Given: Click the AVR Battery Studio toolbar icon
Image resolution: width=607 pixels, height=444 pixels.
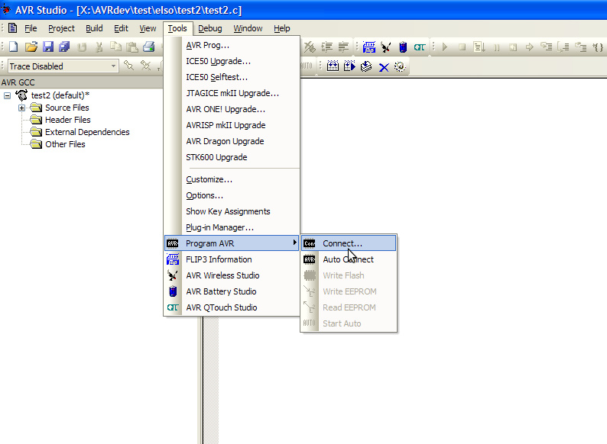Looking at the screenshot, I should click(403, 47).
